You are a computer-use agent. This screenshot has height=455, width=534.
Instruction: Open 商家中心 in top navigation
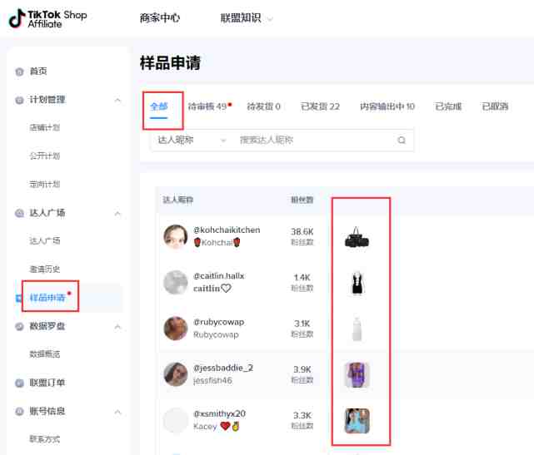(160, 17)
